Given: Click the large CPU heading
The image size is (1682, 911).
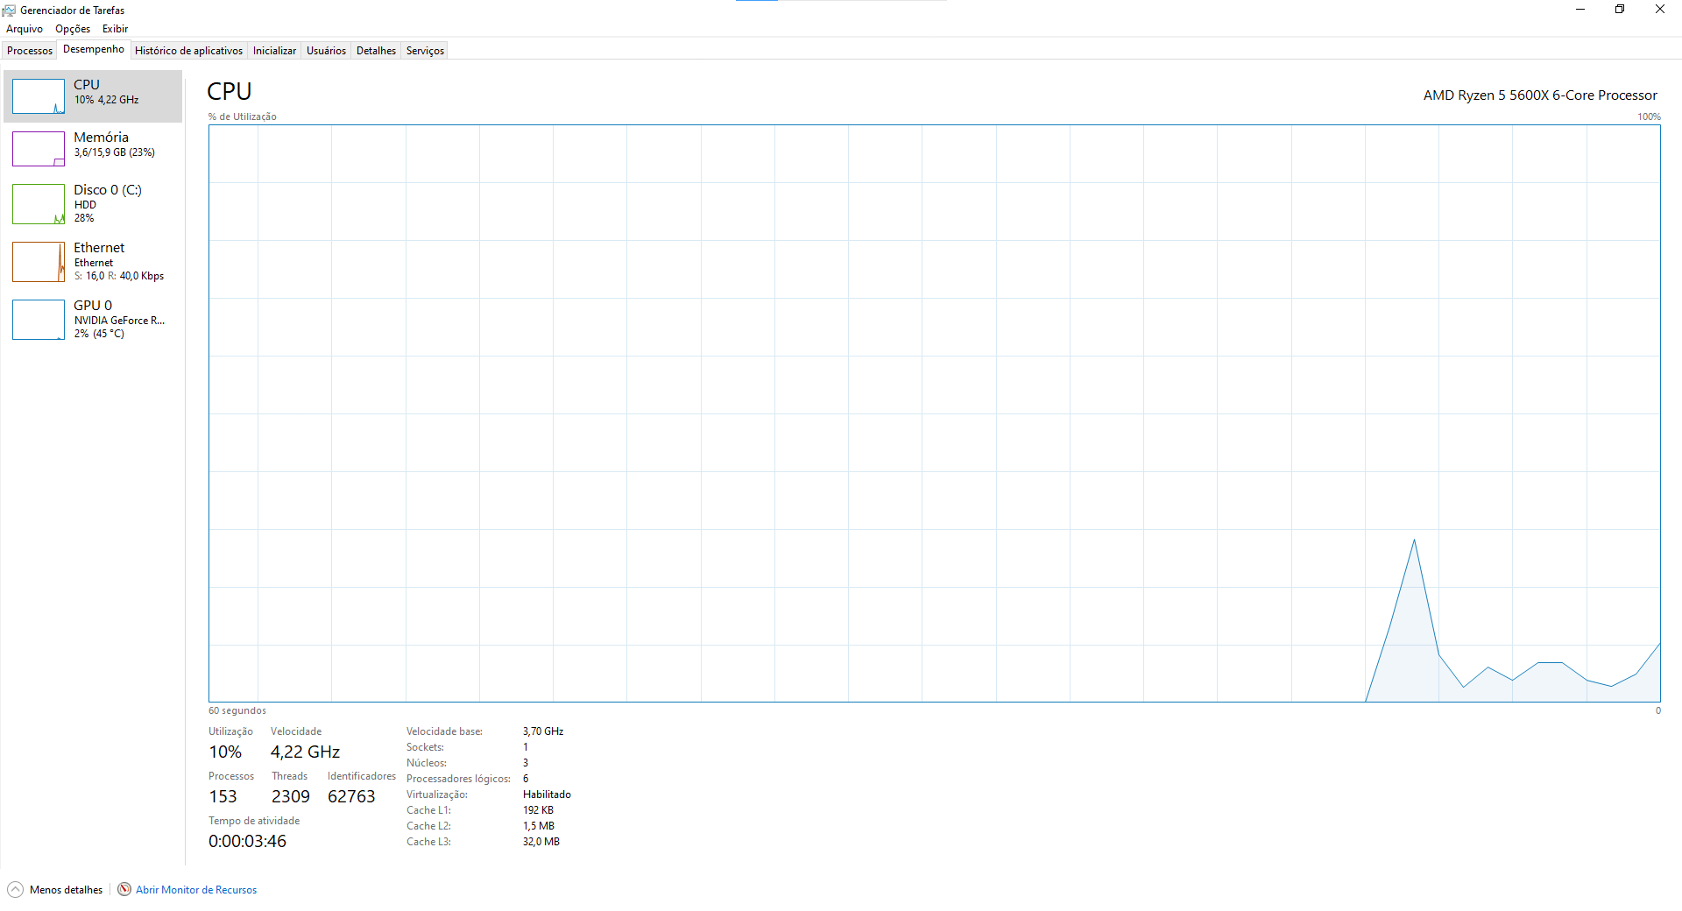Looking at the screenshot, I should 230,92.
